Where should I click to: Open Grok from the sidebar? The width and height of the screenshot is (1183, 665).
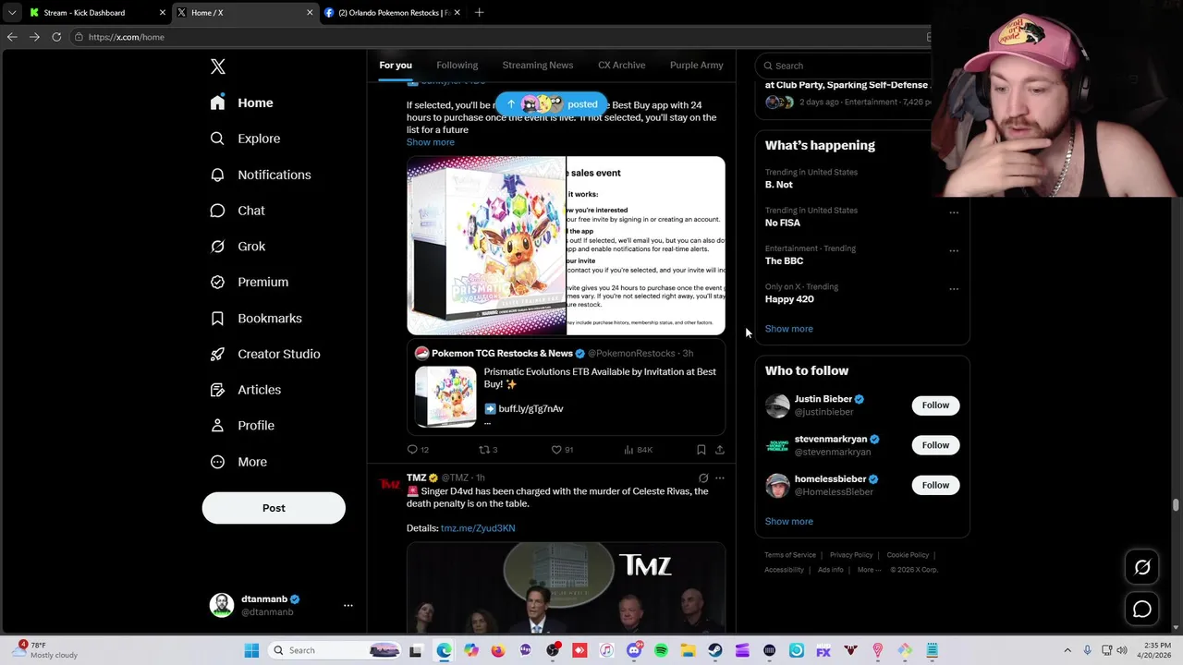tap(238, 247)
